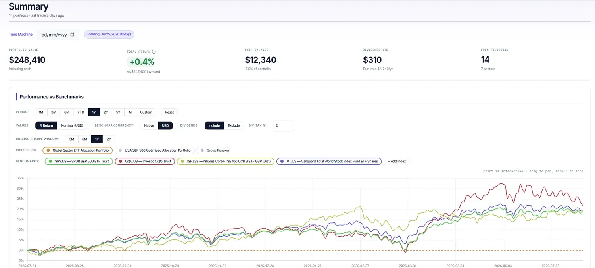Viewport: 595px width, 268px height.
Task: Set rolling Sharpe window to 2Y
Action: click(x=109, y=139)
